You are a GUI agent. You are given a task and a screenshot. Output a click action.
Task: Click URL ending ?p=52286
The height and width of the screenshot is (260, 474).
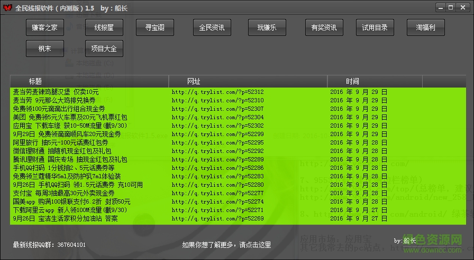(x=217, y=168)
